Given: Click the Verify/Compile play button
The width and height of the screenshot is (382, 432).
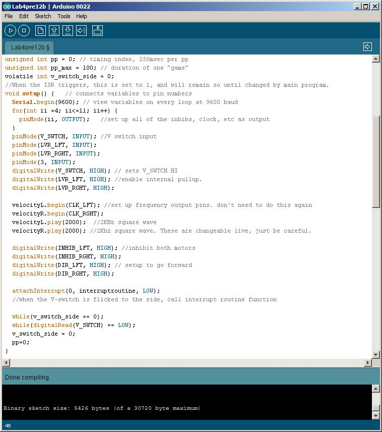Looking at the screenshot, I should [11, 31].
